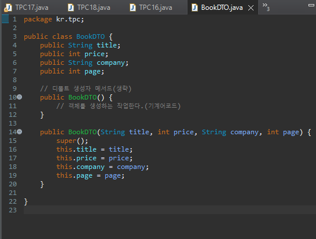This screenshot has height=239, width=316.
Task: Click the field 'price;' on line 5
Action: 96,54
